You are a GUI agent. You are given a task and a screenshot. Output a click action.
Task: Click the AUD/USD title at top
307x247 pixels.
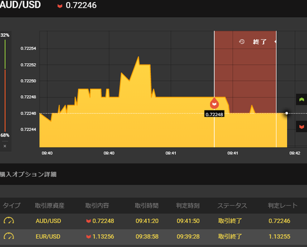[x=20, y=5]
